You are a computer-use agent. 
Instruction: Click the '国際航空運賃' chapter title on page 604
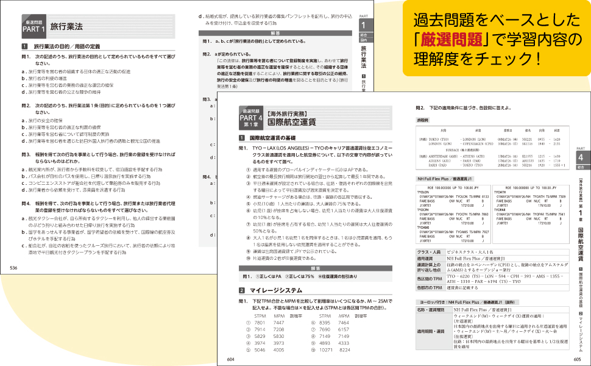pos(292,122)
